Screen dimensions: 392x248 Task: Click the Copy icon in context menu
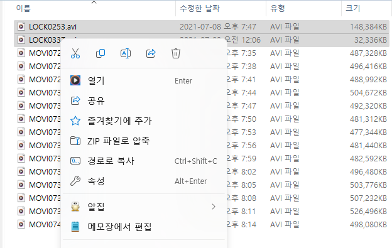click(101, 53)
